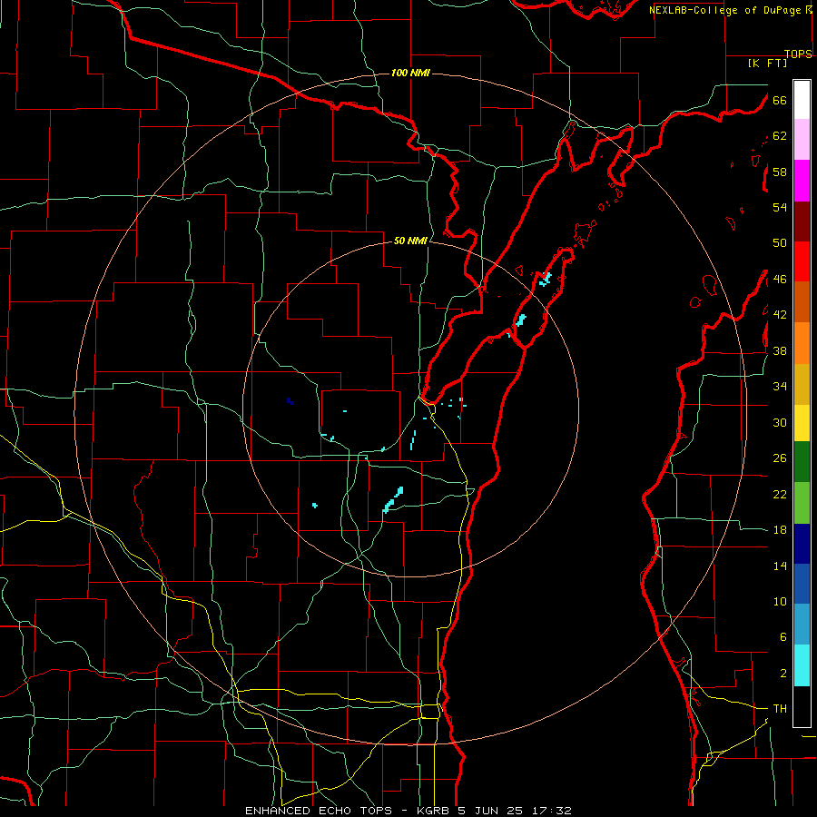Click the white swatch in the tops legend
Screen dimensions: 817x817
pos(802,100)
